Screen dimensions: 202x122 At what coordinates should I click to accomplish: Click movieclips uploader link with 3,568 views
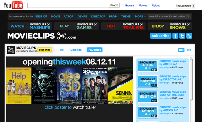[164, 83]
